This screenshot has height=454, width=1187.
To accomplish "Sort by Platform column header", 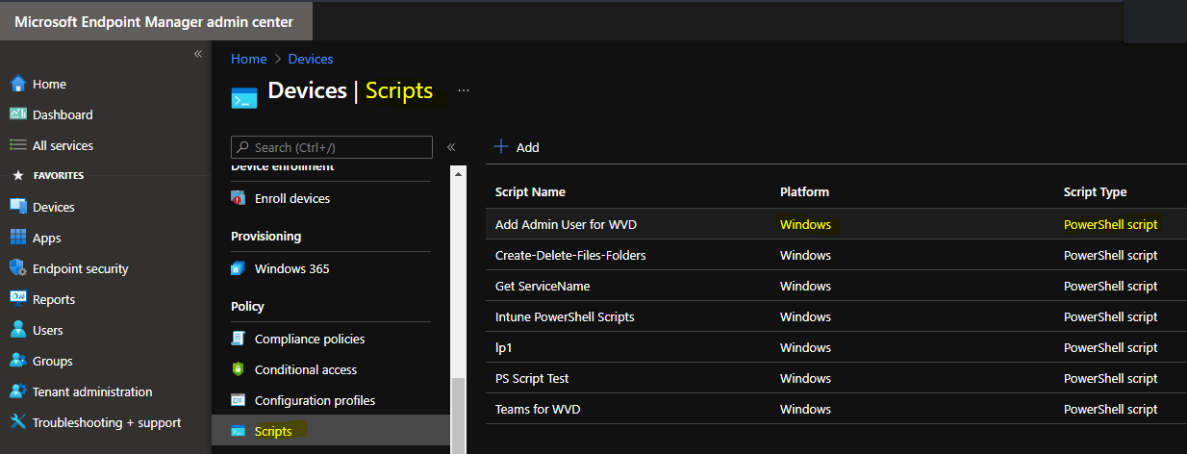I will click(x=804, y=191).
